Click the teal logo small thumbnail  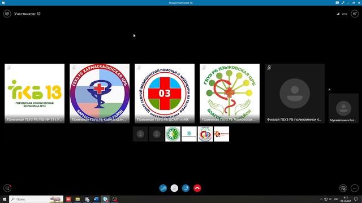(189, 134)
